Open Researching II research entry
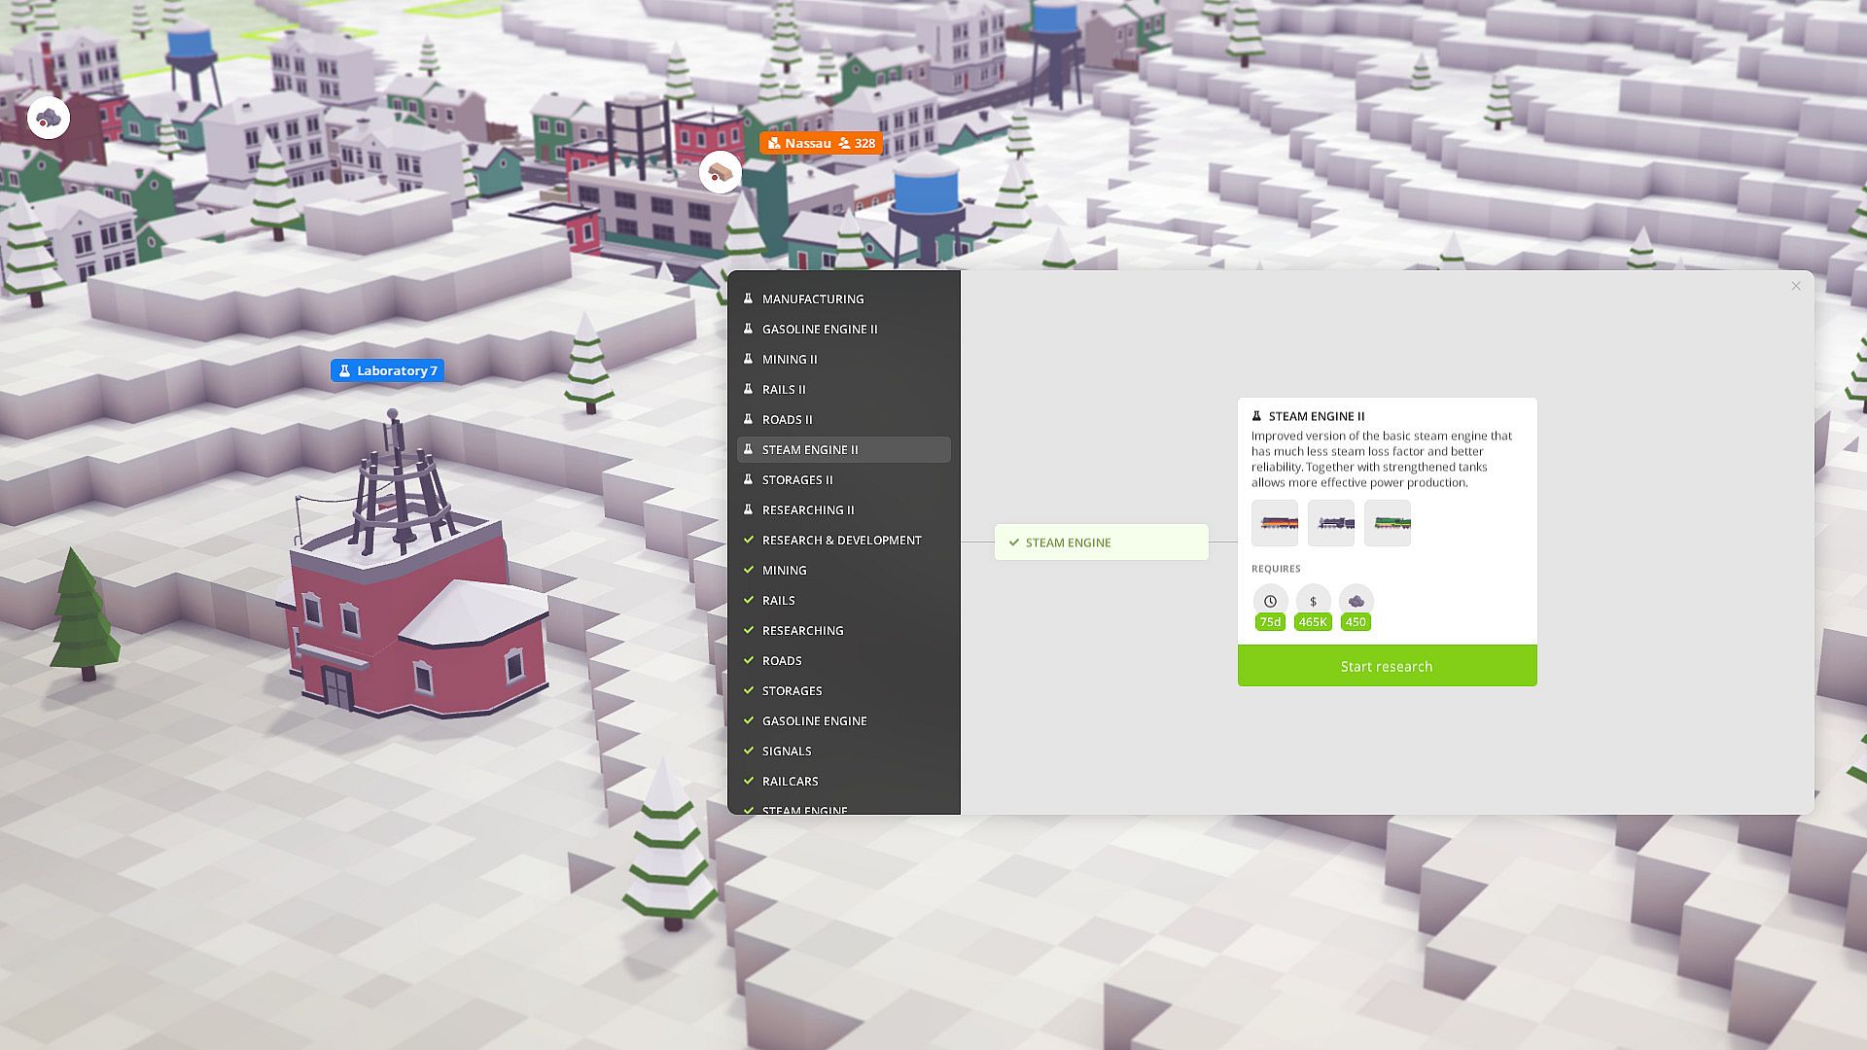The image size is (1867, 1050). [x=808, y=509]
